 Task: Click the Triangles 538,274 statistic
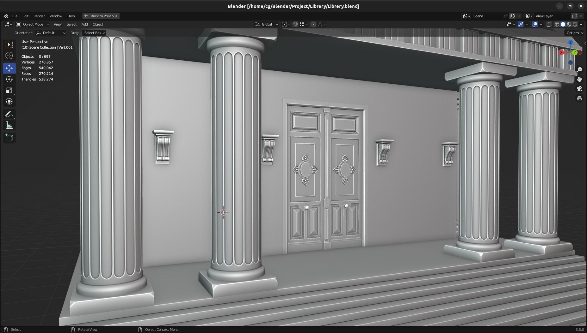37,79
